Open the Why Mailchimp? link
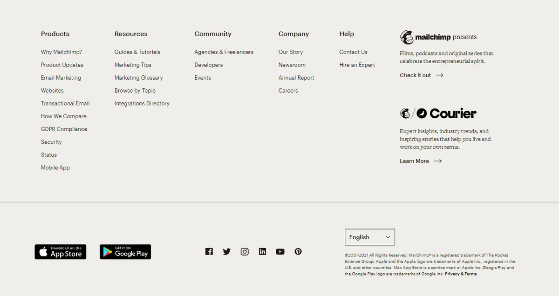The height and width of the screenshot is (296, 559). pos(61,52)
